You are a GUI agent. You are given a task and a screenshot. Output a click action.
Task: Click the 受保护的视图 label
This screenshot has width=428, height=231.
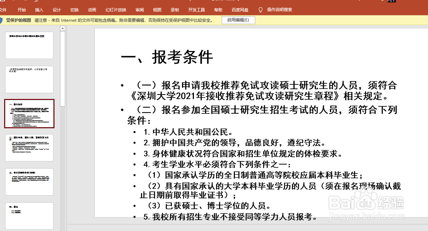click(x=19, y=20)
